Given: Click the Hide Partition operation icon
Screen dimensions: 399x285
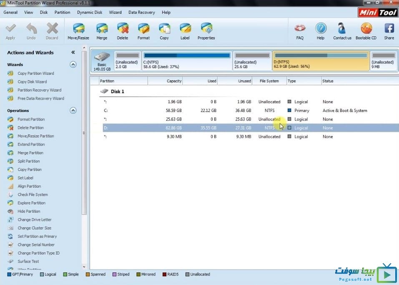Looking at the screenshot, I should click(10, 211).
